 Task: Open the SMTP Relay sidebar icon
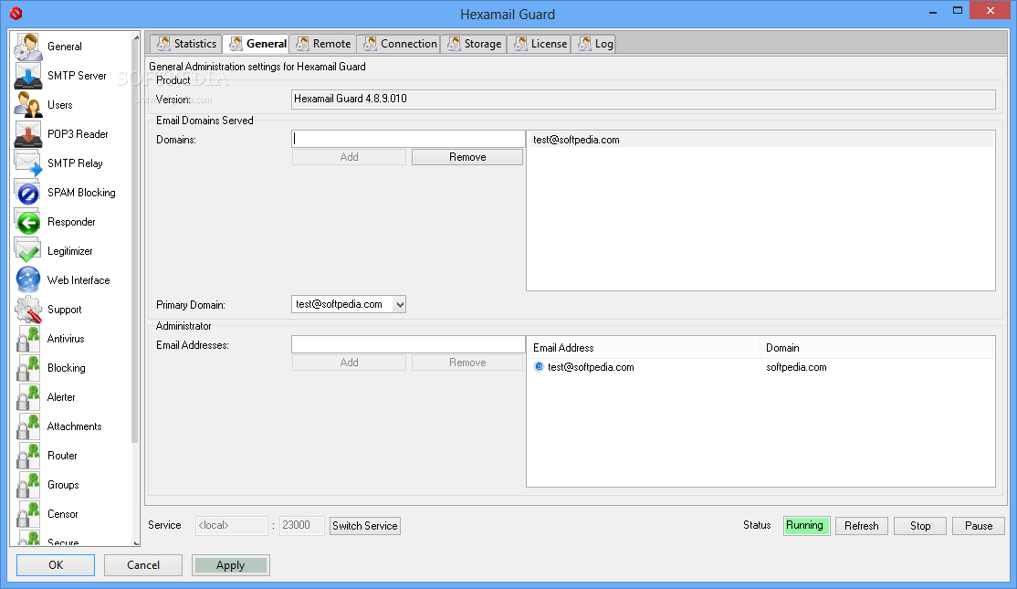[28, 163]
